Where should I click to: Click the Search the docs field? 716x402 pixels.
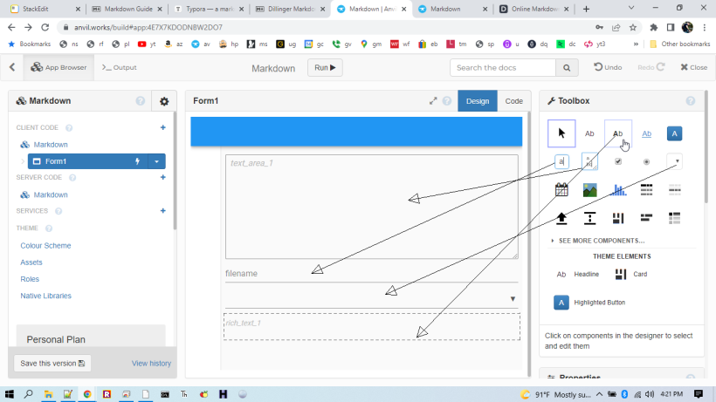click(502, 67)
